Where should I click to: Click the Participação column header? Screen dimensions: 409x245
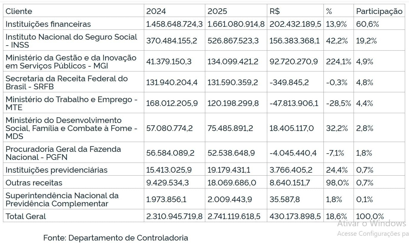coord(379,11)
